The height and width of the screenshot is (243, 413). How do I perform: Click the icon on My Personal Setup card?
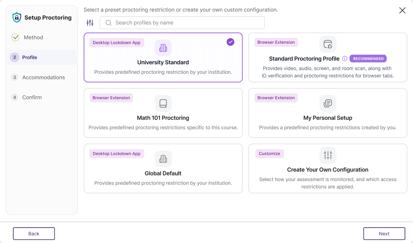[328, 103]
